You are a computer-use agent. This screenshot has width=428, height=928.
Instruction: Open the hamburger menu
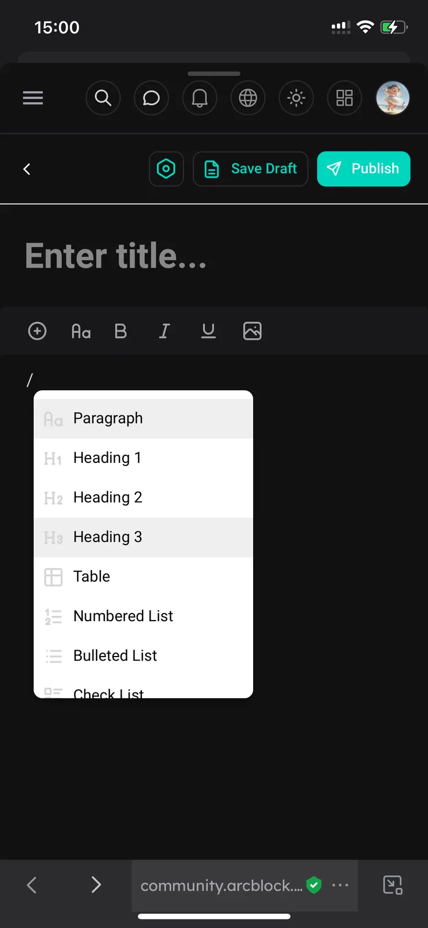pyautogui.click(x=33, y=98)
